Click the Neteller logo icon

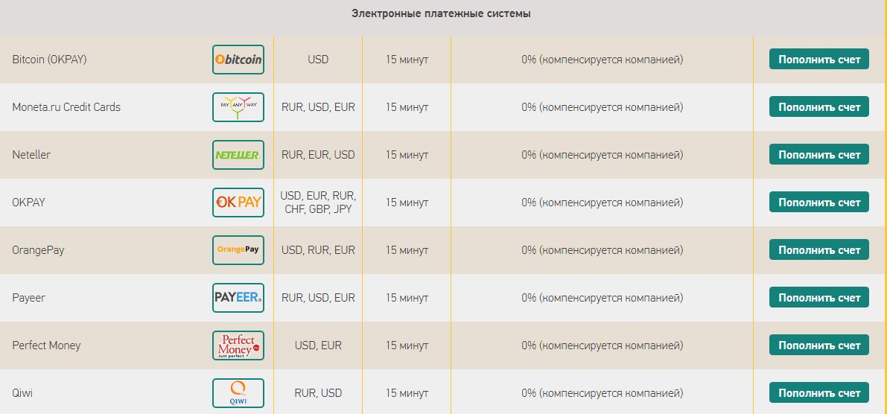coord(238,155)
